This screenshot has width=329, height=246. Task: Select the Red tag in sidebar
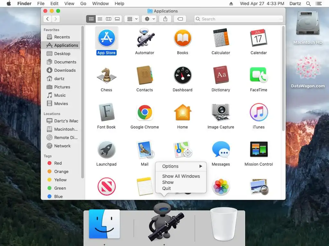pyautogui.click(x=60, y=163)
